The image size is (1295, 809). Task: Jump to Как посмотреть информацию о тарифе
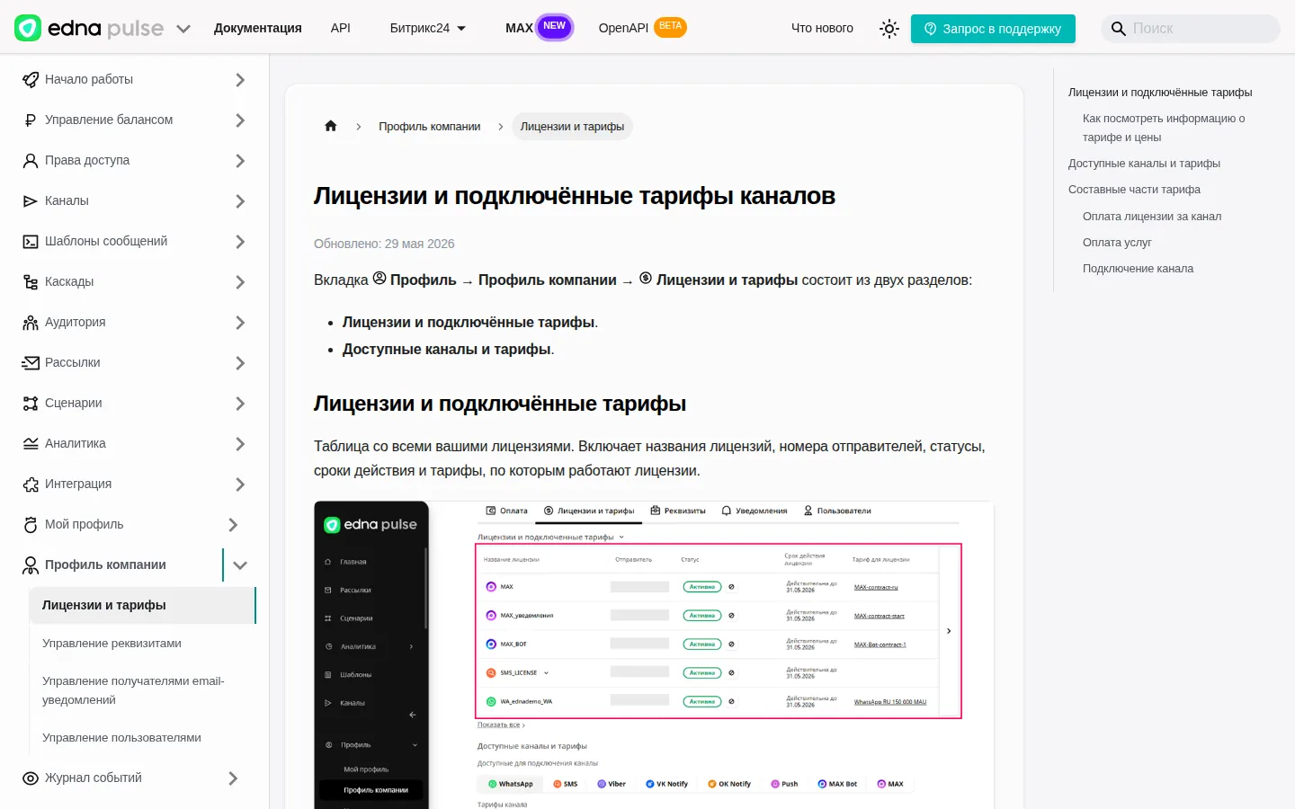(1164, 128)
